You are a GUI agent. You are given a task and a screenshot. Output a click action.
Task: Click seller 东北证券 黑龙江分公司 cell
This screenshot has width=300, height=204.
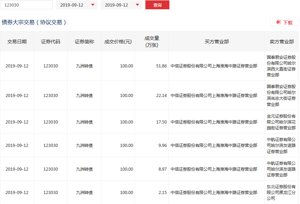coord(281,192)
